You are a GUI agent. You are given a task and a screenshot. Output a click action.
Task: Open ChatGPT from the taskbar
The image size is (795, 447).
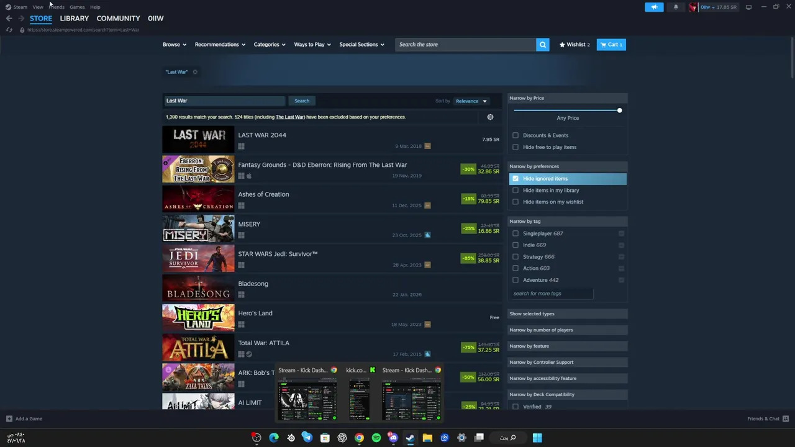(342, 438)
